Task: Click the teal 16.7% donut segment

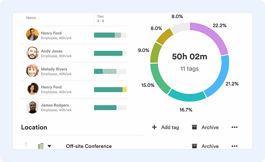Action: [187, 95]
